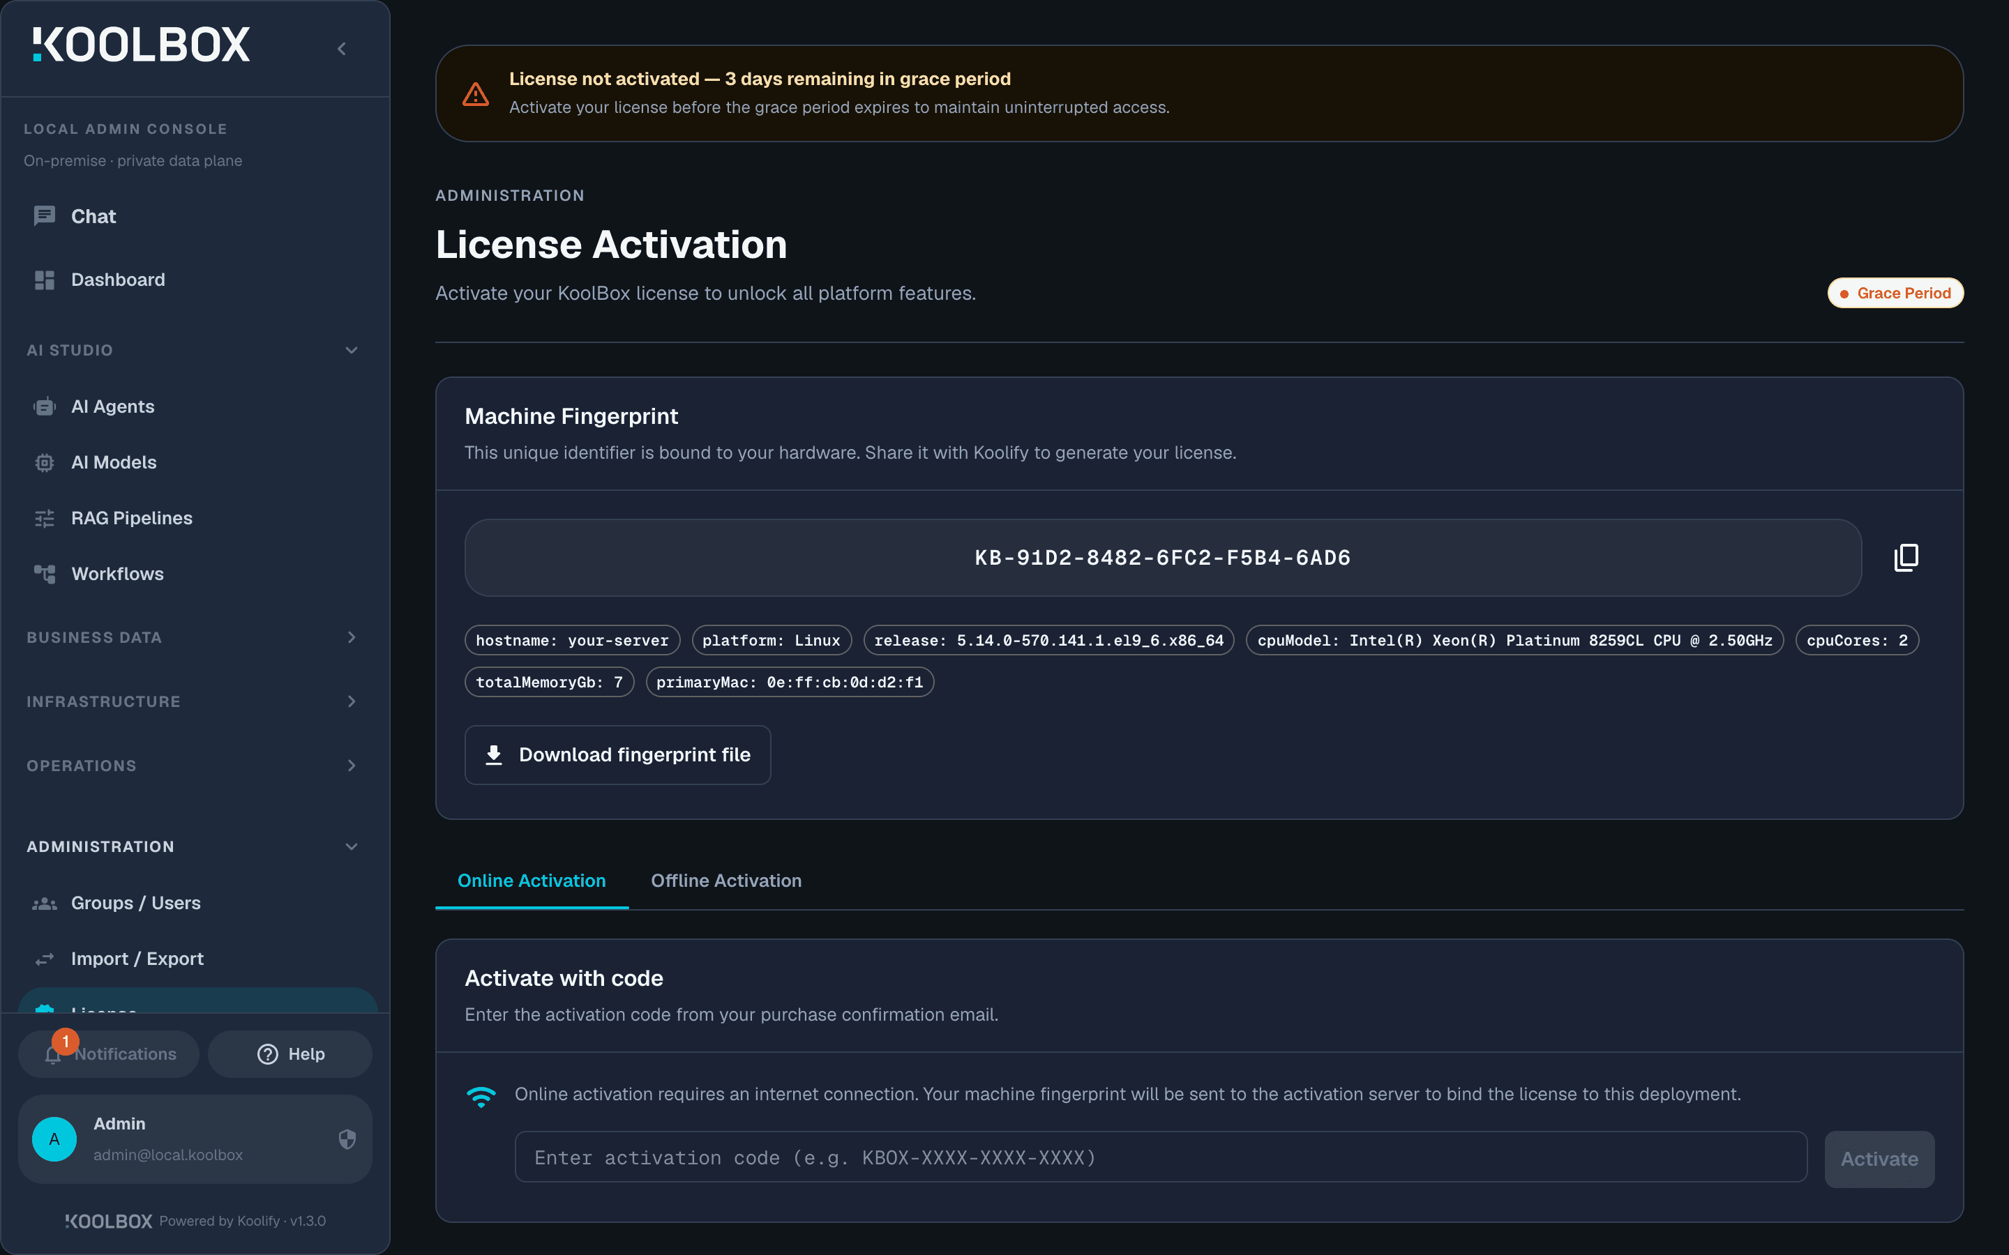This screenshot has width=2009, height=1255.
Task: Open the Notifications panel
Action: (109, 1054)
